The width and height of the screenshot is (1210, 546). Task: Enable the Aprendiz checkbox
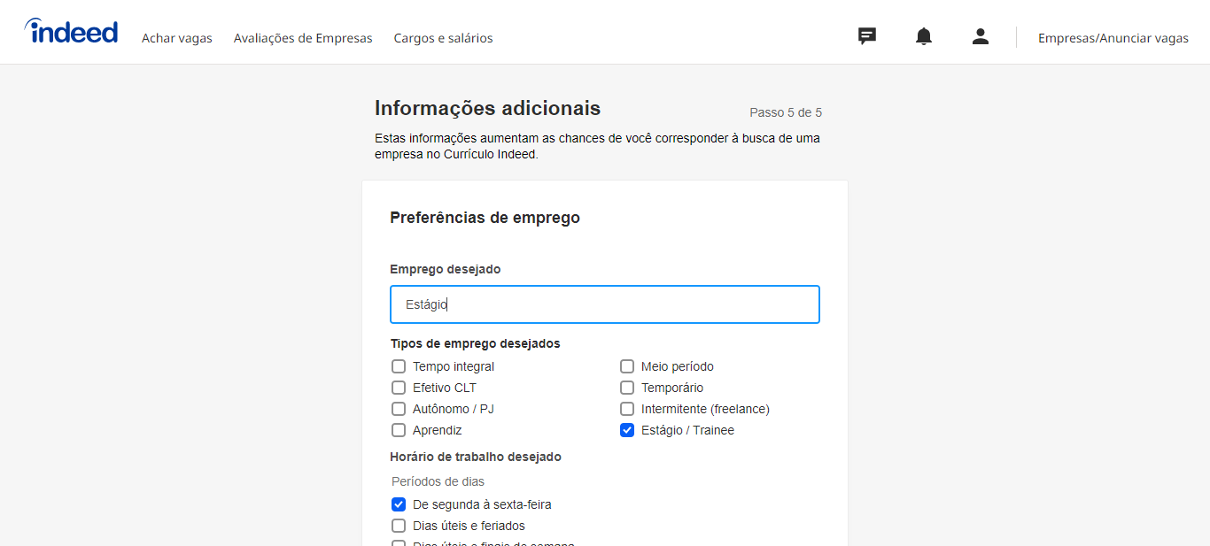coord(399,429)
